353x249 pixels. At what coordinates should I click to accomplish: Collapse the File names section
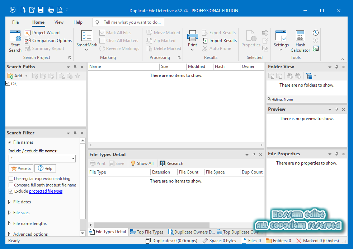point(9,142)
